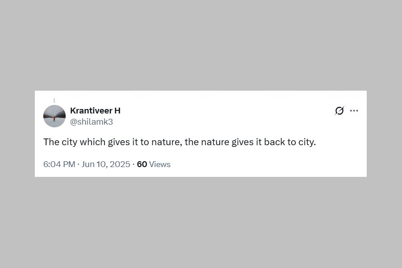Click the letter H in display name
Image resolution: width=402 pixels, height=268 pixels.
tap(117, 110)
